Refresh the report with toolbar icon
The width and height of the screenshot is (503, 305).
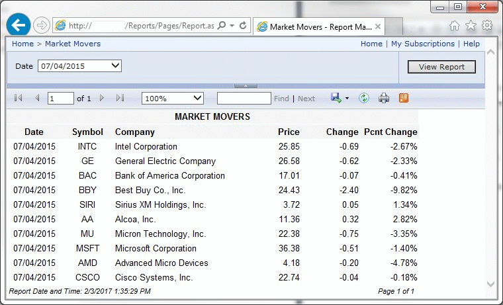tap(363, 98)
